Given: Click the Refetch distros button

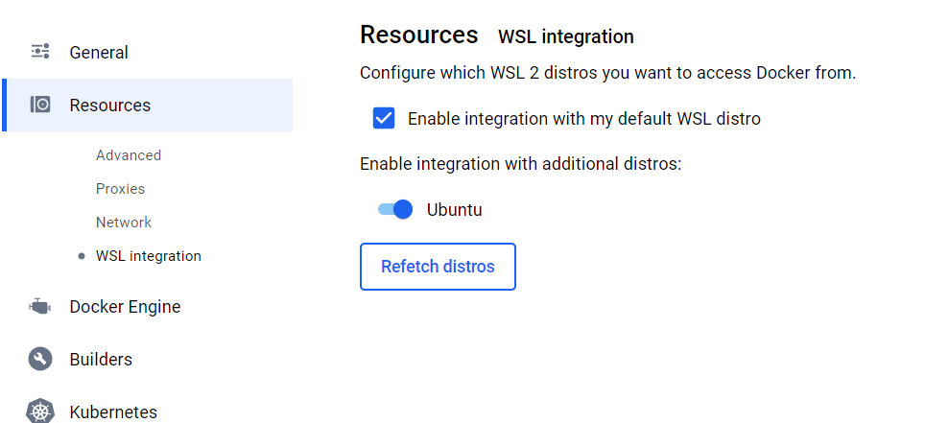Looking at the screenshot, I should click(438, 267).
